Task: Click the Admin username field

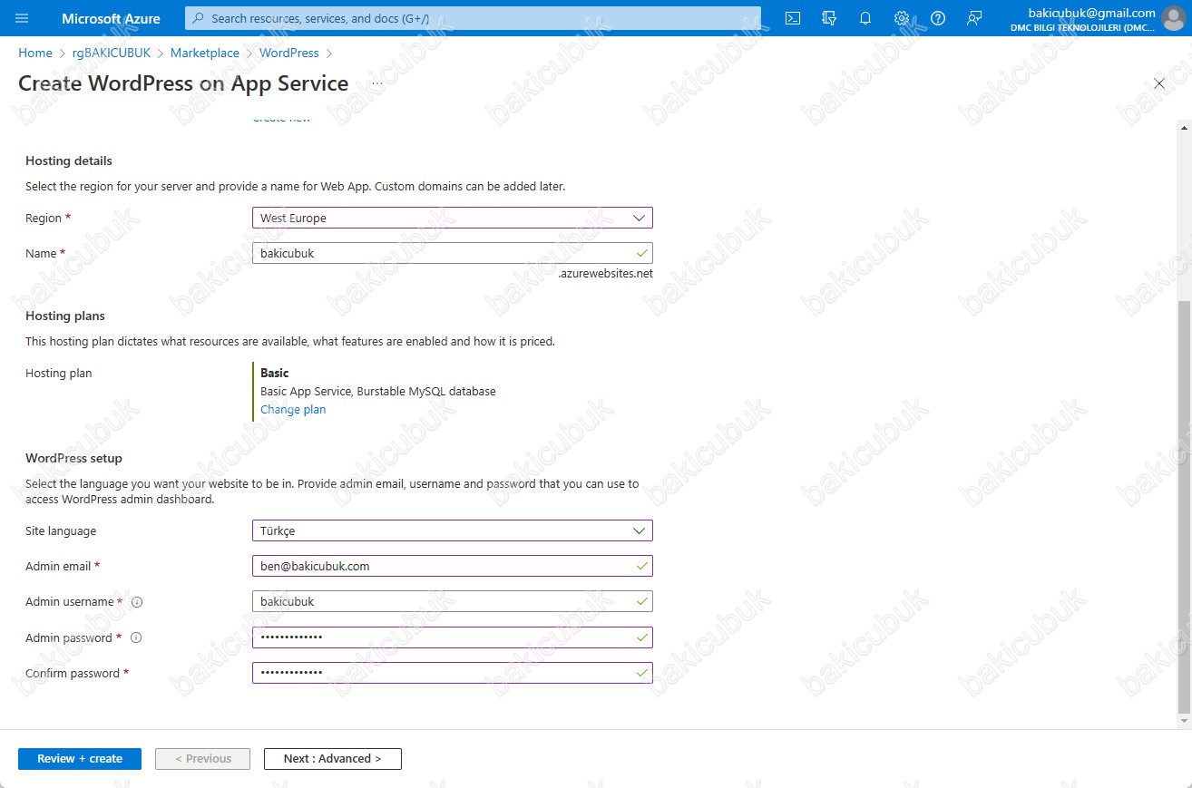Action: tap(453, 601)
